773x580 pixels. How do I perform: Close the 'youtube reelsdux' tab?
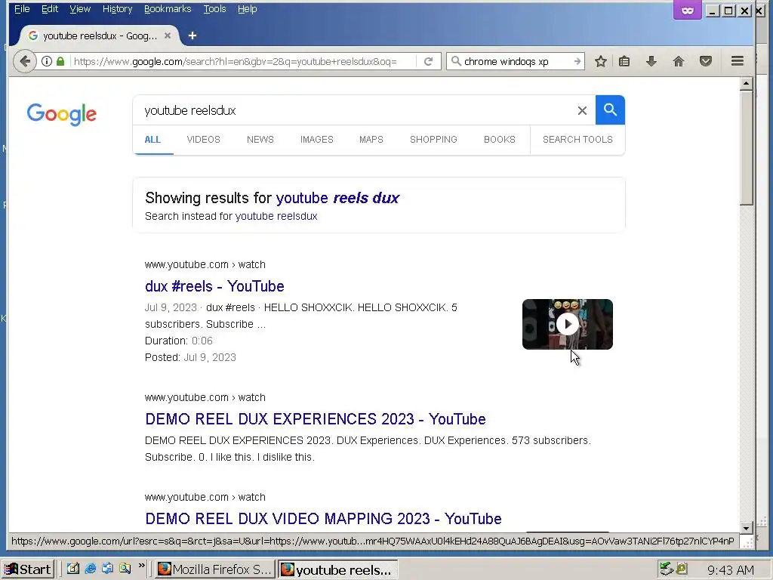point(168,35)
